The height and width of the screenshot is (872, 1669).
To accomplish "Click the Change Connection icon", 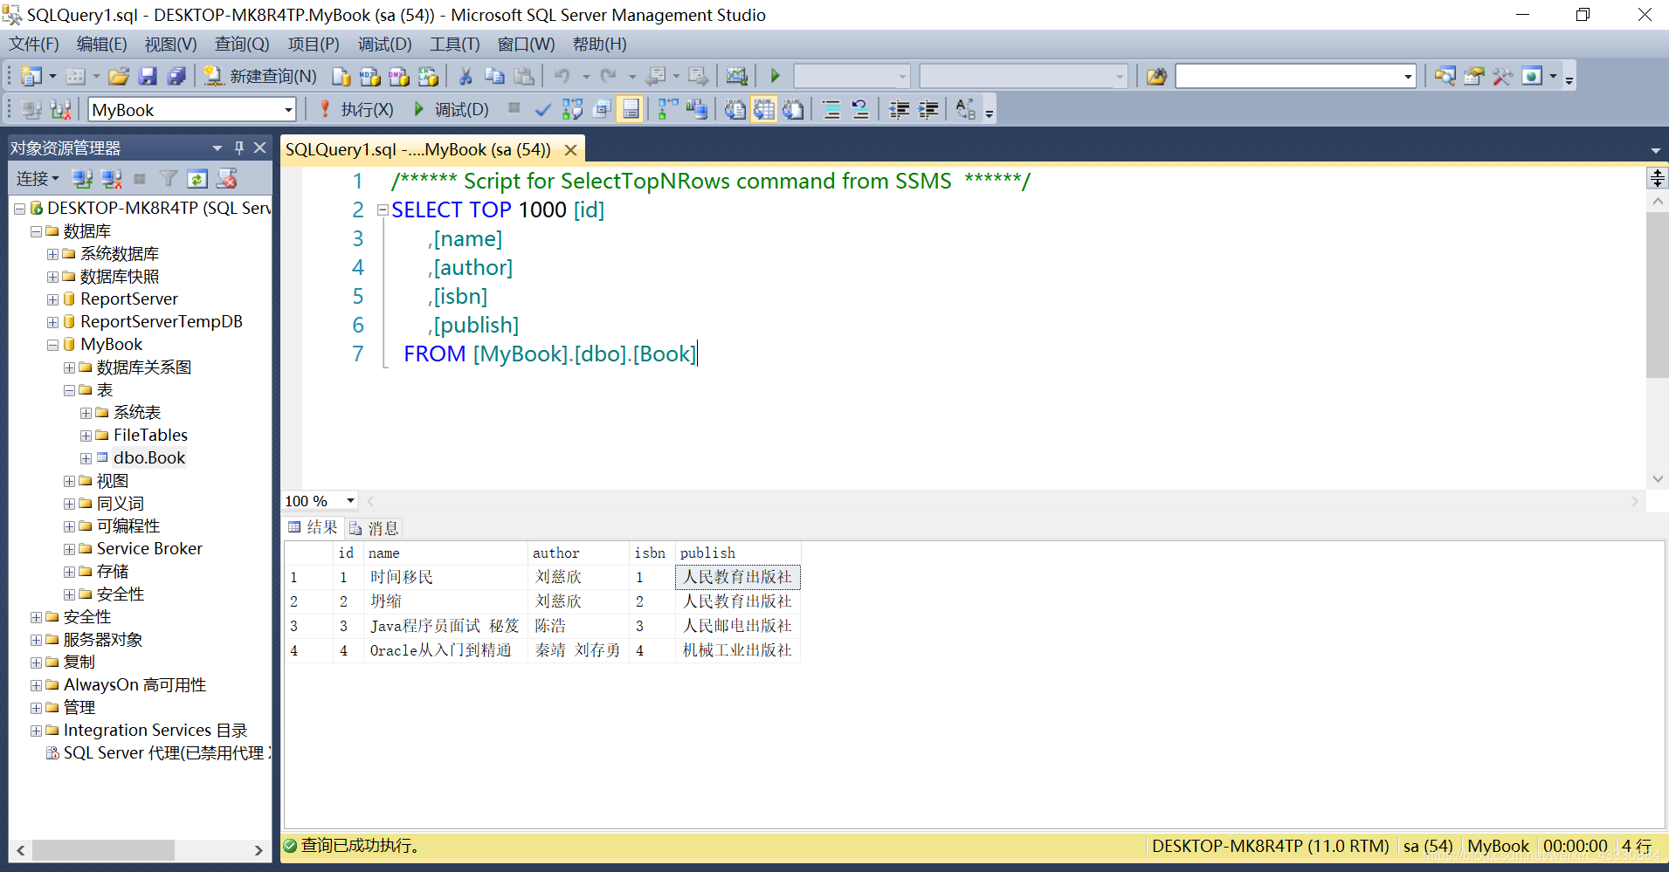I will 60,109.
